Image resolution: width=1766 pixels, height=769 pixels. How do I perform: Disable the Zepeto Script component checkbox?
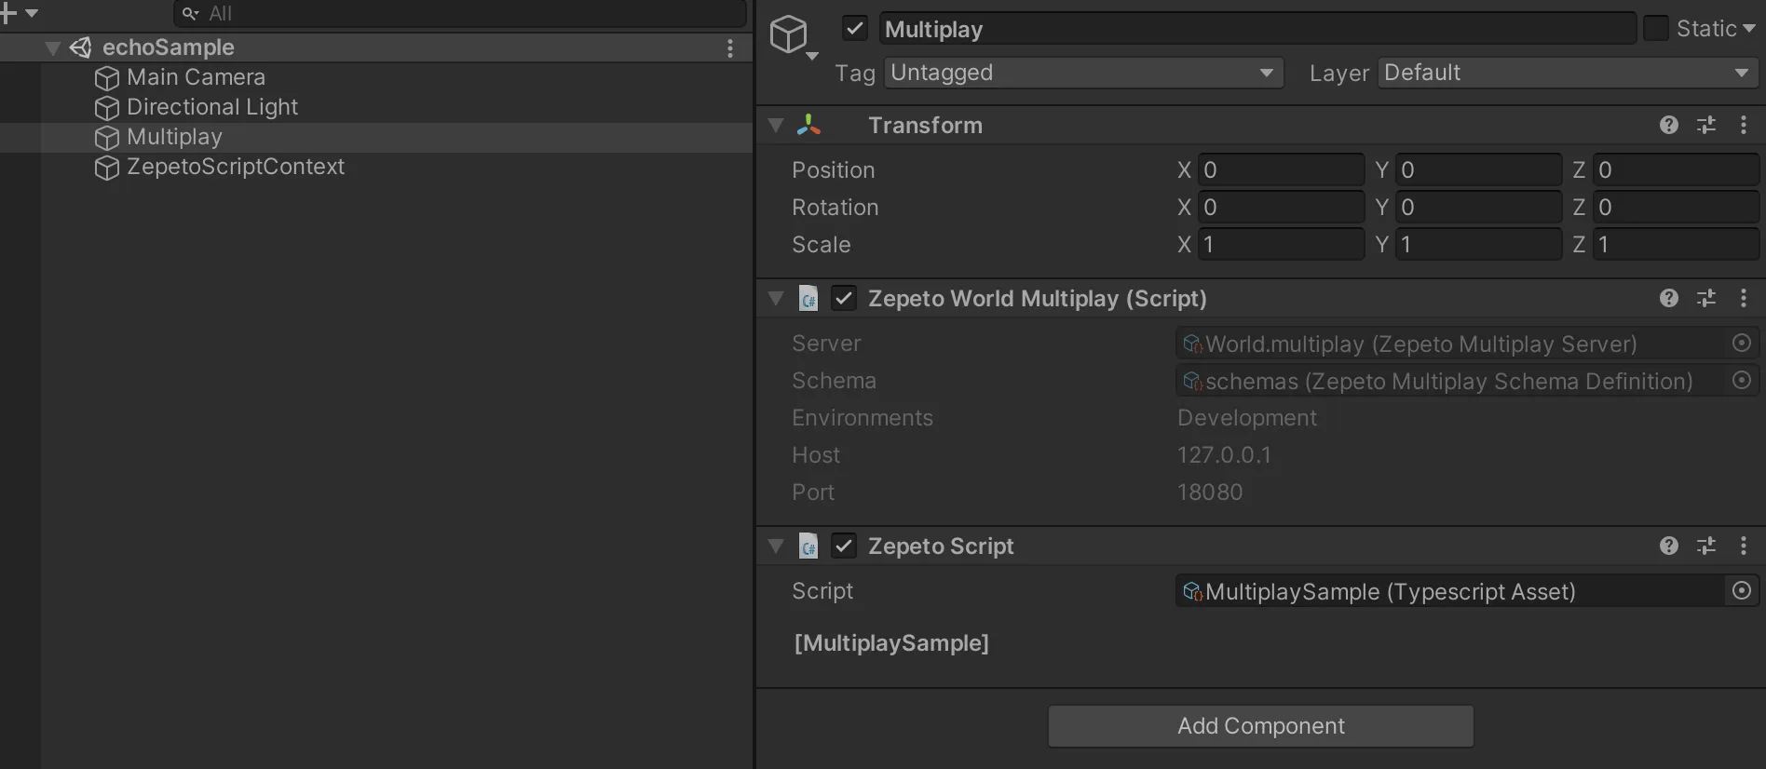844,546
